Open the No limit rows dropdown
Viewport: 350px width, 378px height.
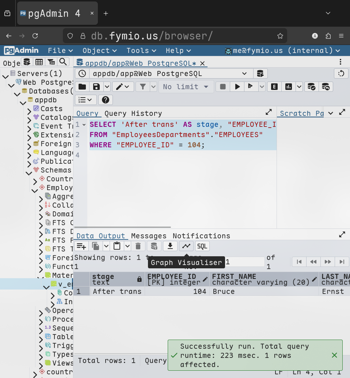(186, 87)
